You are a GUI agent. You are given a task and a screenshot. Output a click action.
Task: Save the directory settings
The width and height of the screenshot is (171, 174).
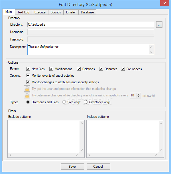pos(72,167)
